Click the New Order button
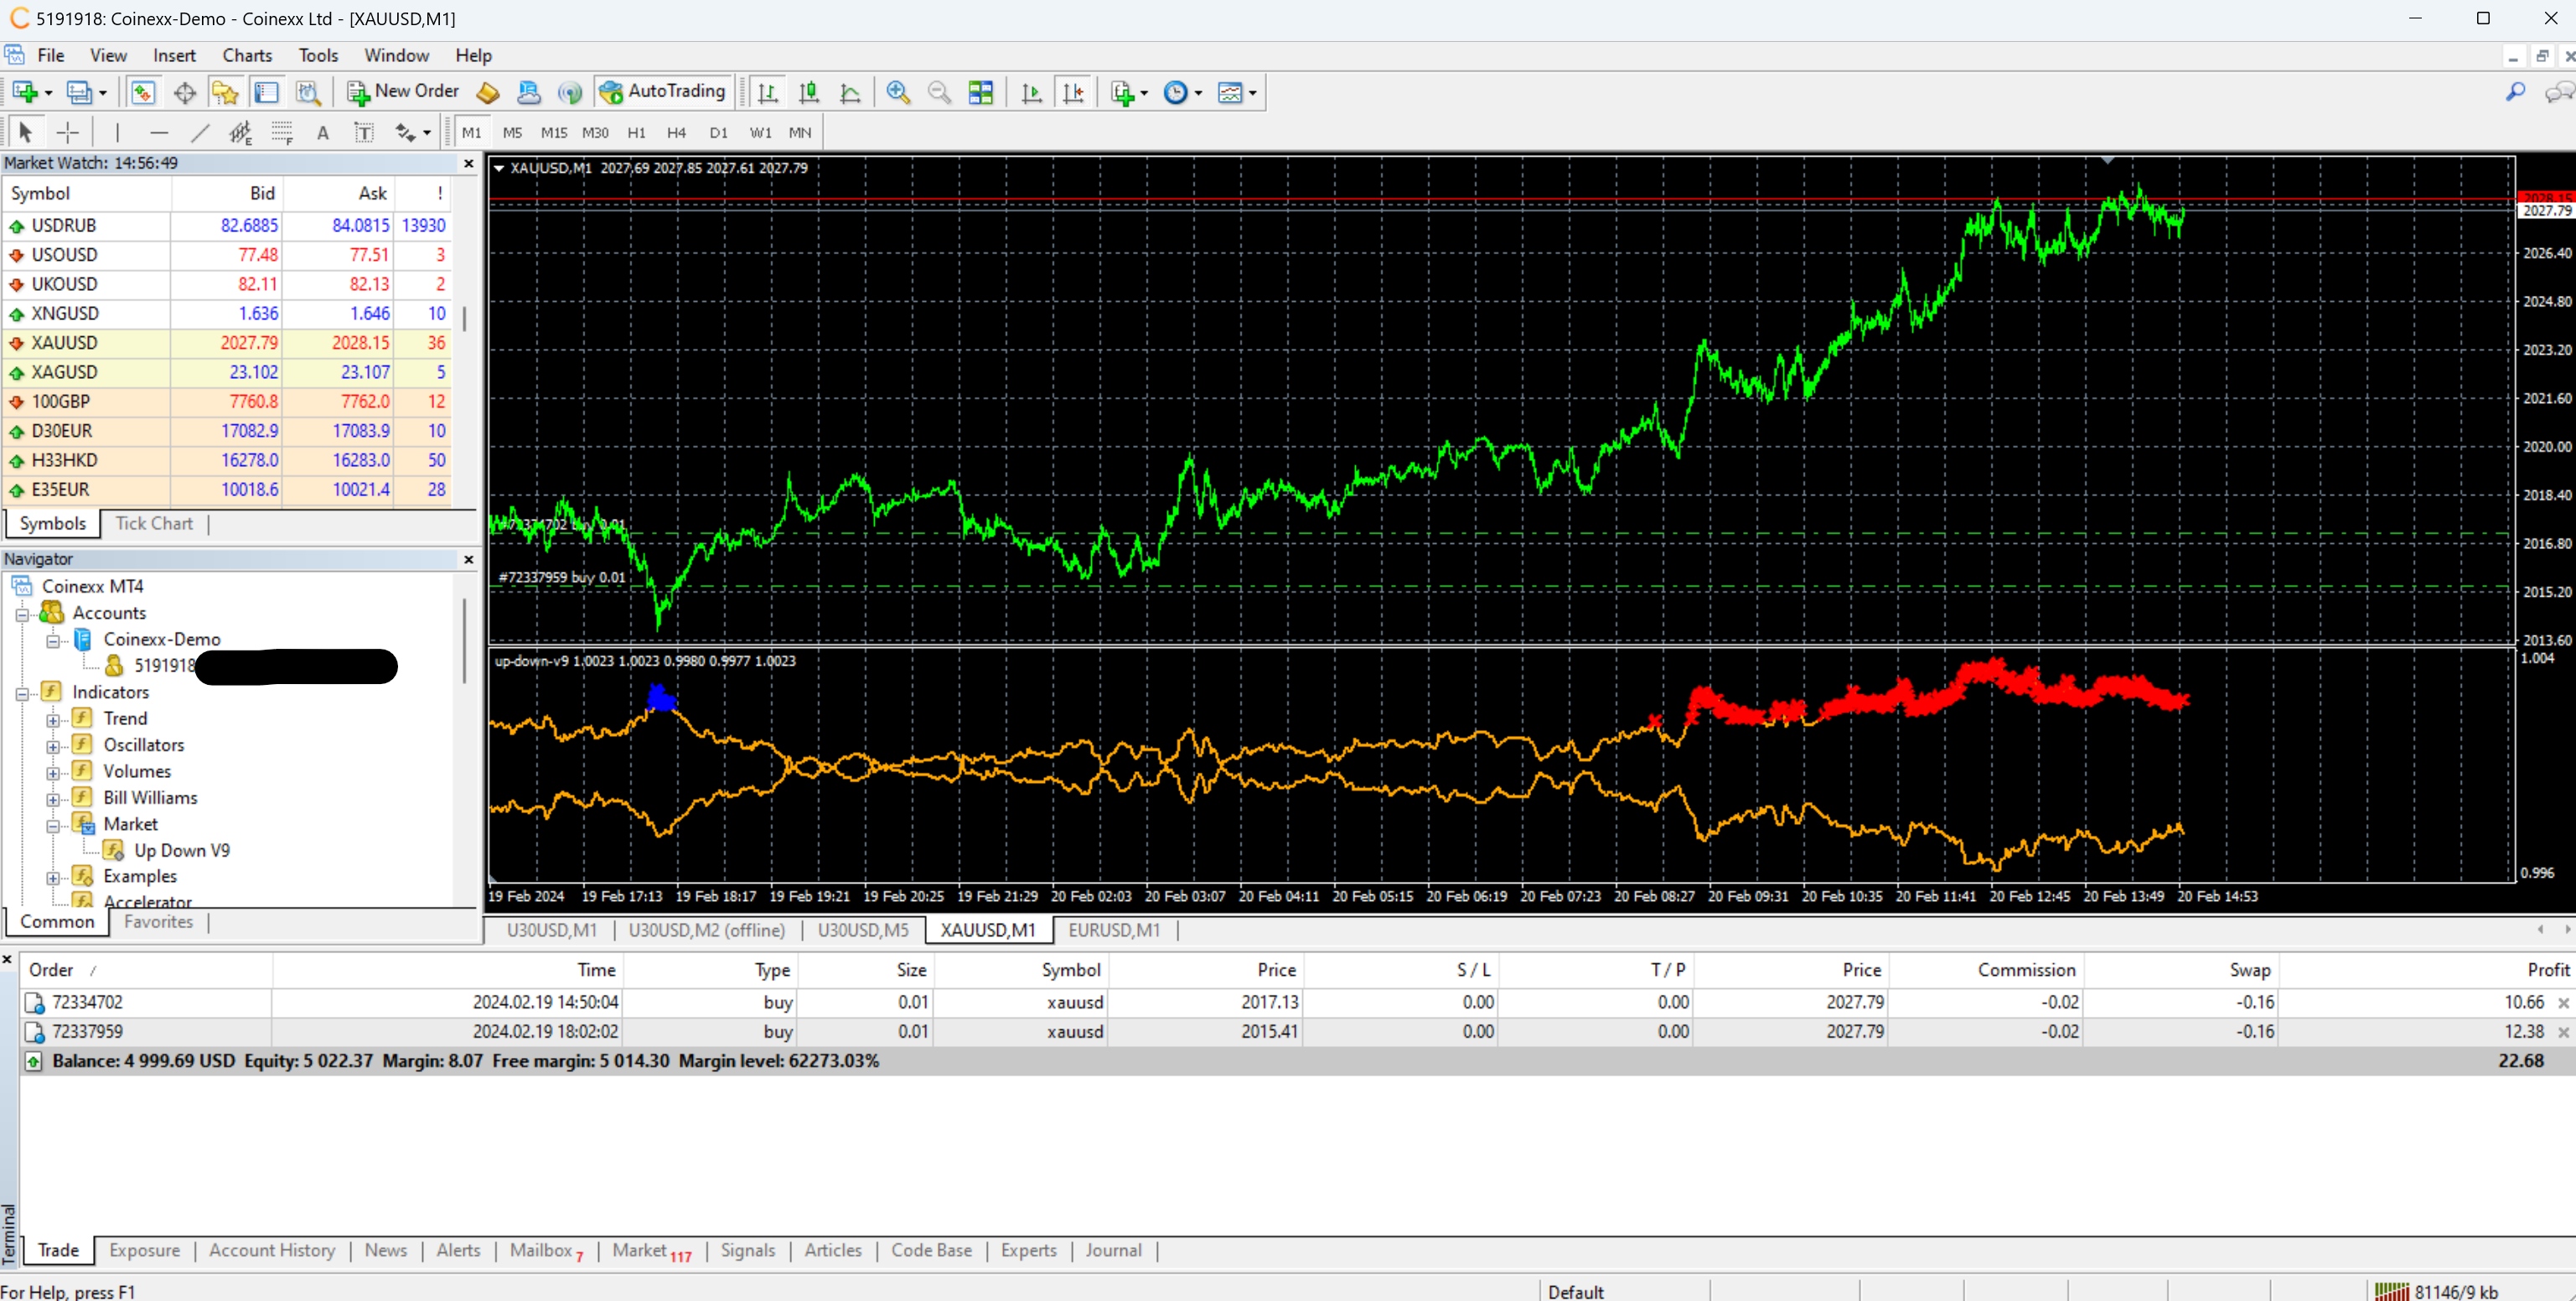2576x1301 pixels. [x=403, y=91]
